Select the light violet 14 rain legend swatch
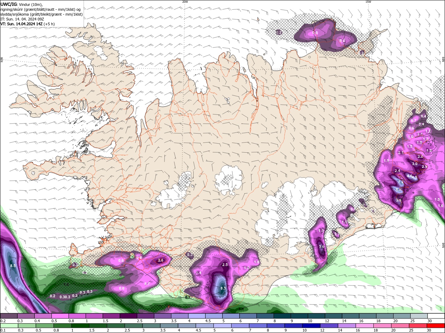Viewport: 445px width, 333px height. pyautogui.click(x=347, y=325)
